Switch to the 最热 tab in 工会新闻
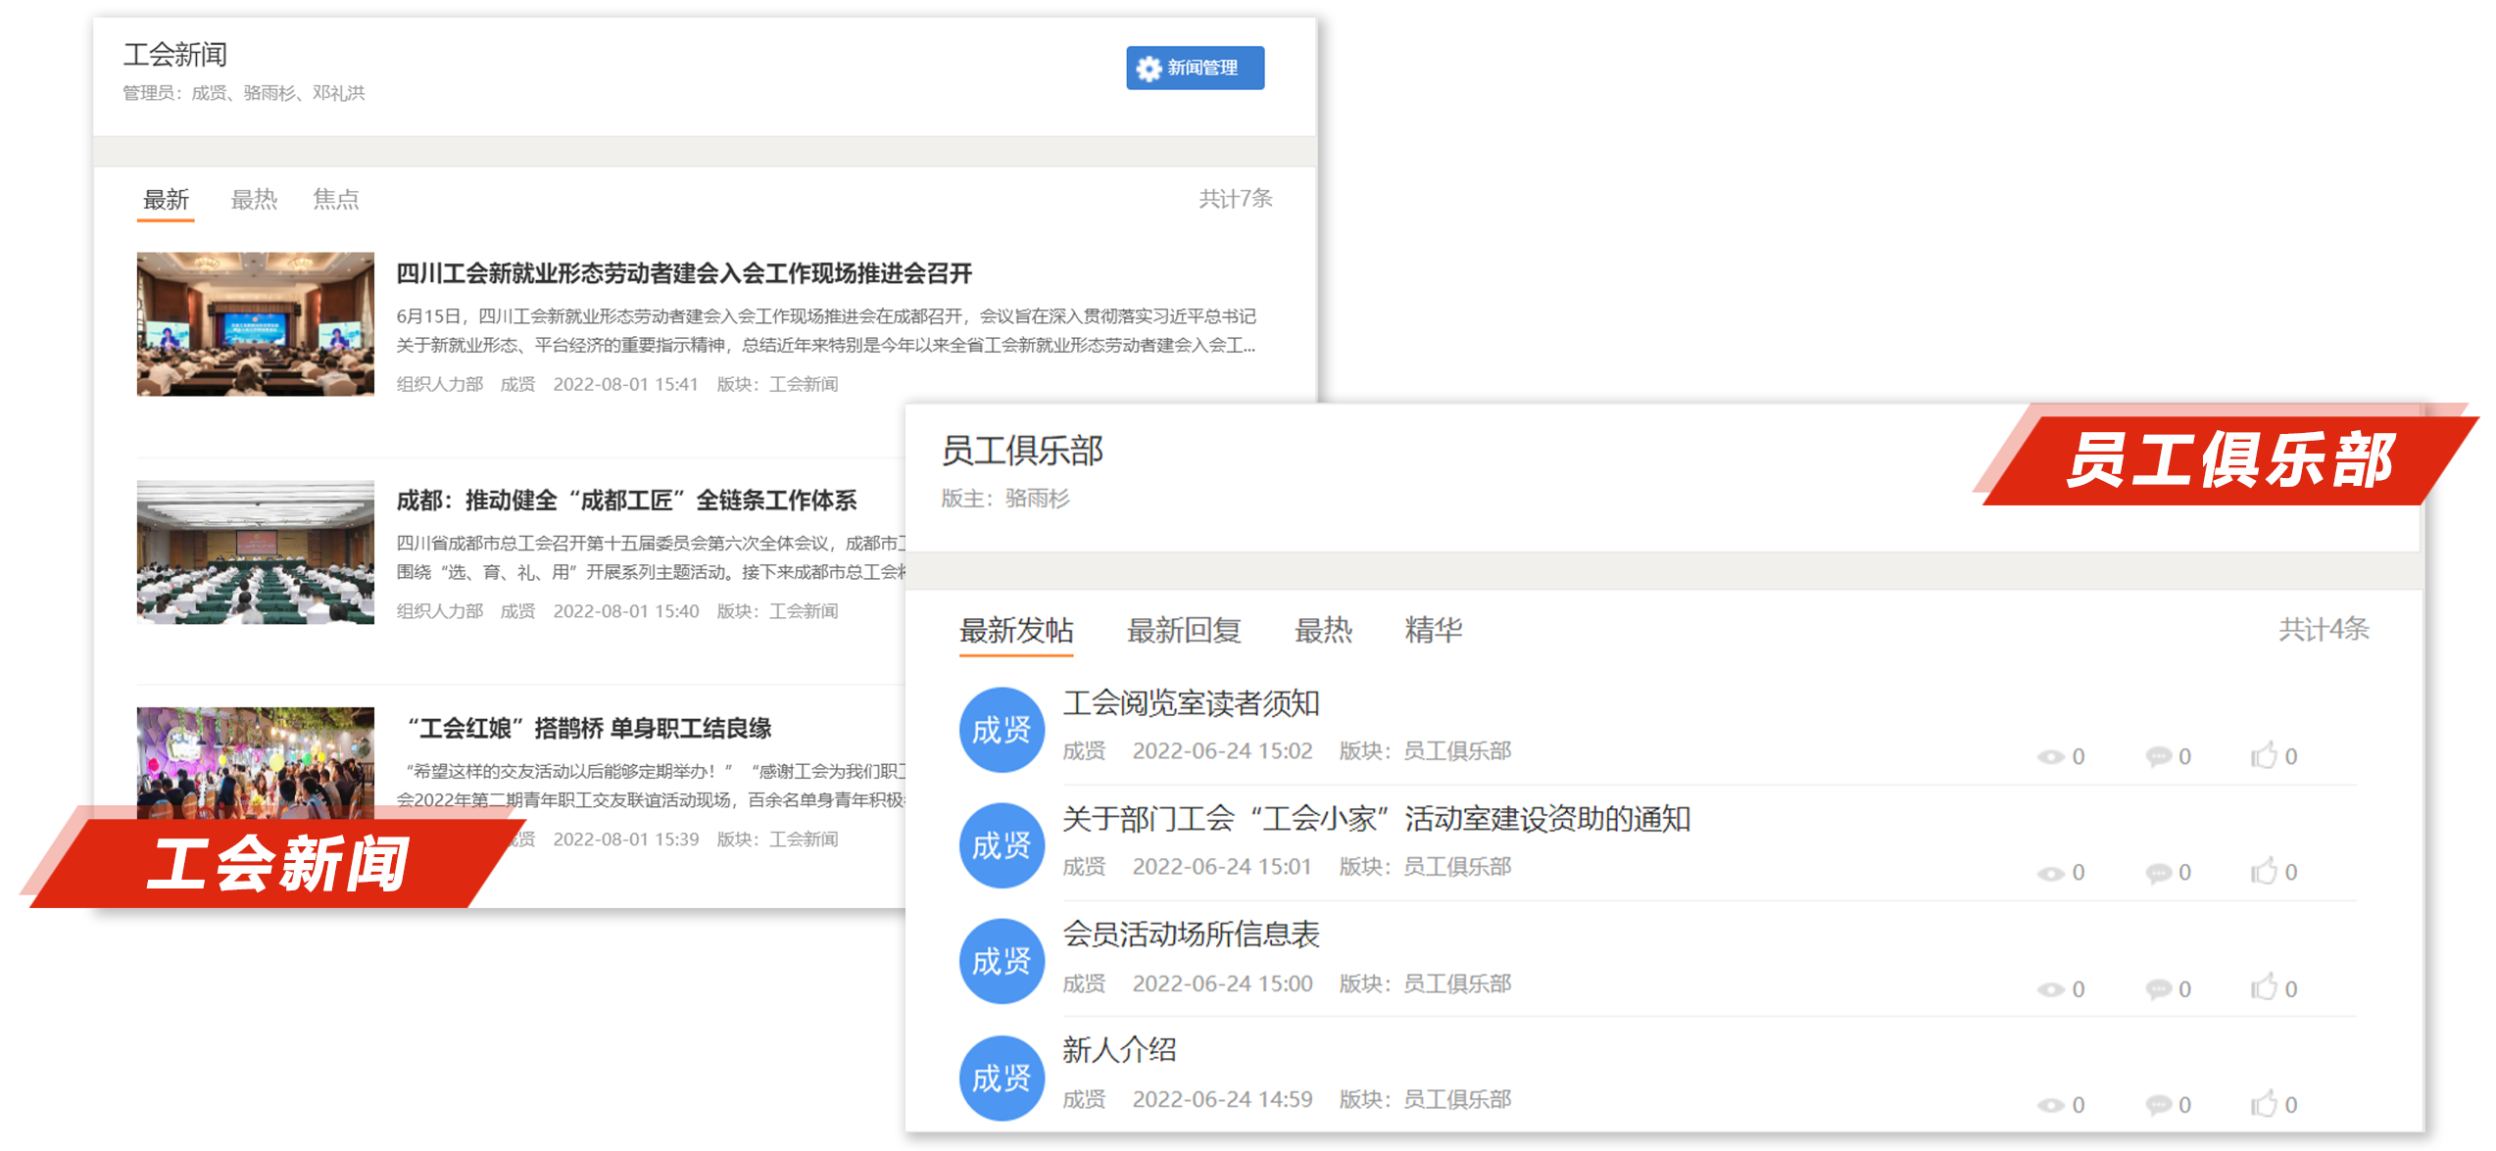Screen dimensions: 2496x1151 tap(254, 200)
